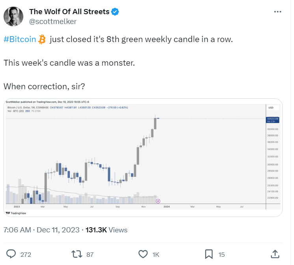Like the tweet with the heart icon

click(143, 254)
